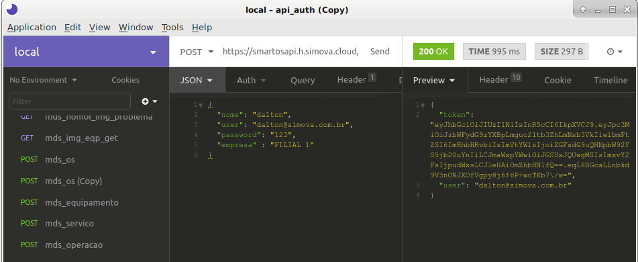Open the local workspace dropdown
Image resolution: width=638 pixels, height=262 pixels.
86,52
